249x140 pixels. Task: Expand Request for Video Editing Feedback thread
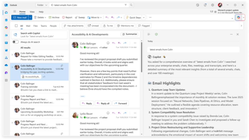(12, 55)
